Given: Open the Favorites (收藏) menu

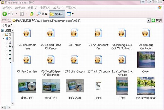Looking at the screenshot, I should 45,8.
